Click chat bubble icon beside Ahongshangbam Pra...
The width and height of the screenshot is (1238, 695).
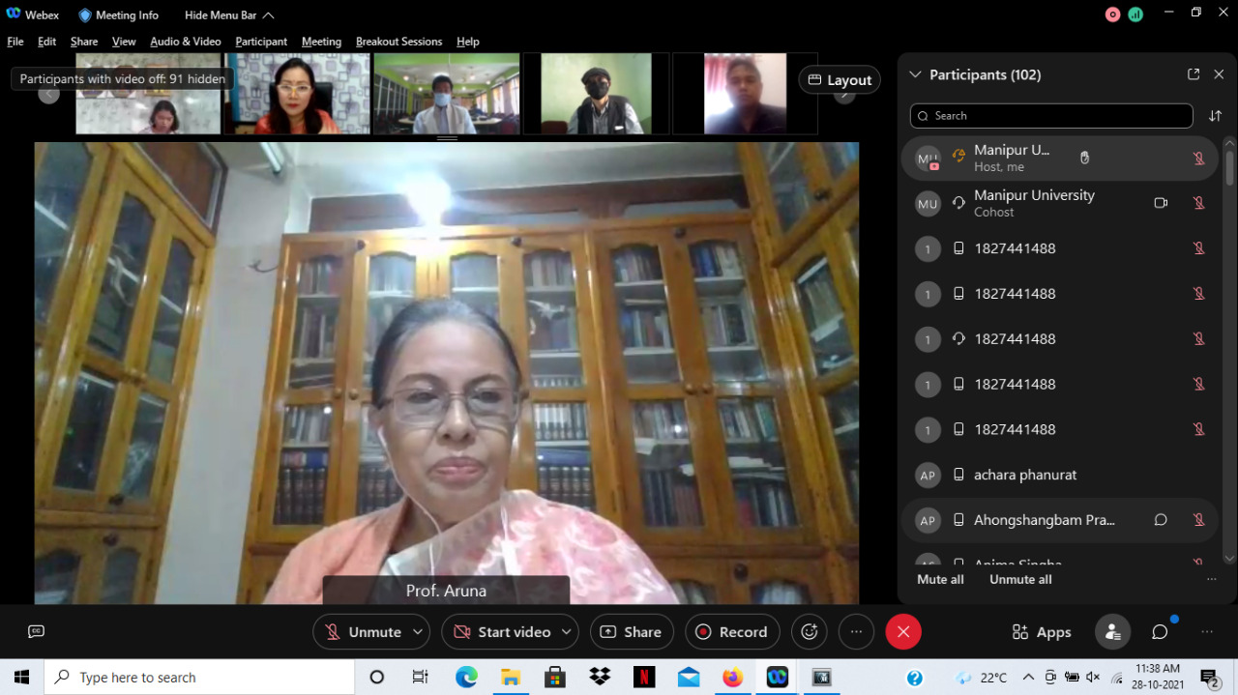click(x=1161, y=520)
